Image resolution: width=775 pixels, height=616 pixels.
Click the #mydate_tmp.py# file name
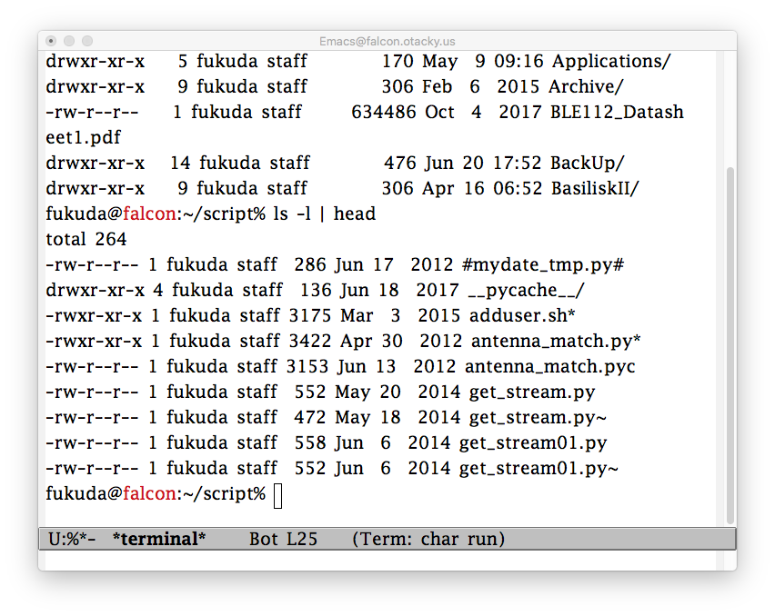point(543,265)
